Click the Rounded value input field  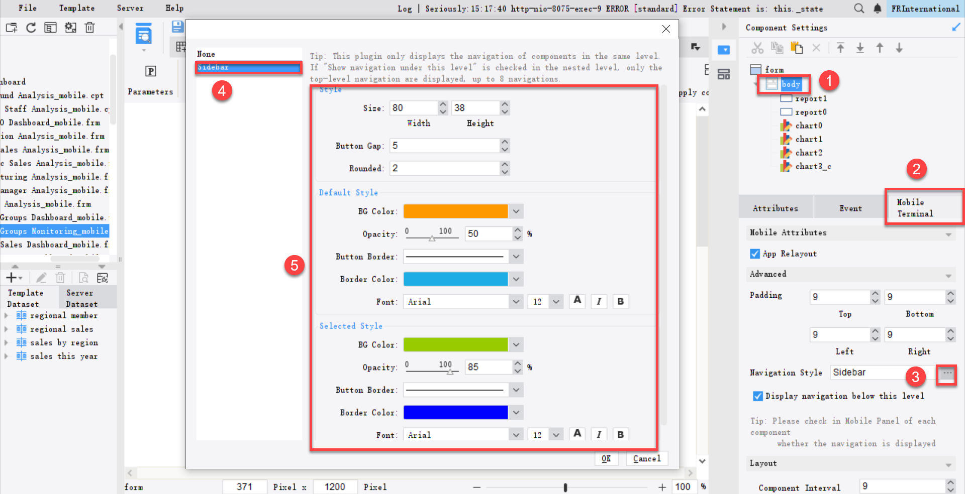pos(445,168)
